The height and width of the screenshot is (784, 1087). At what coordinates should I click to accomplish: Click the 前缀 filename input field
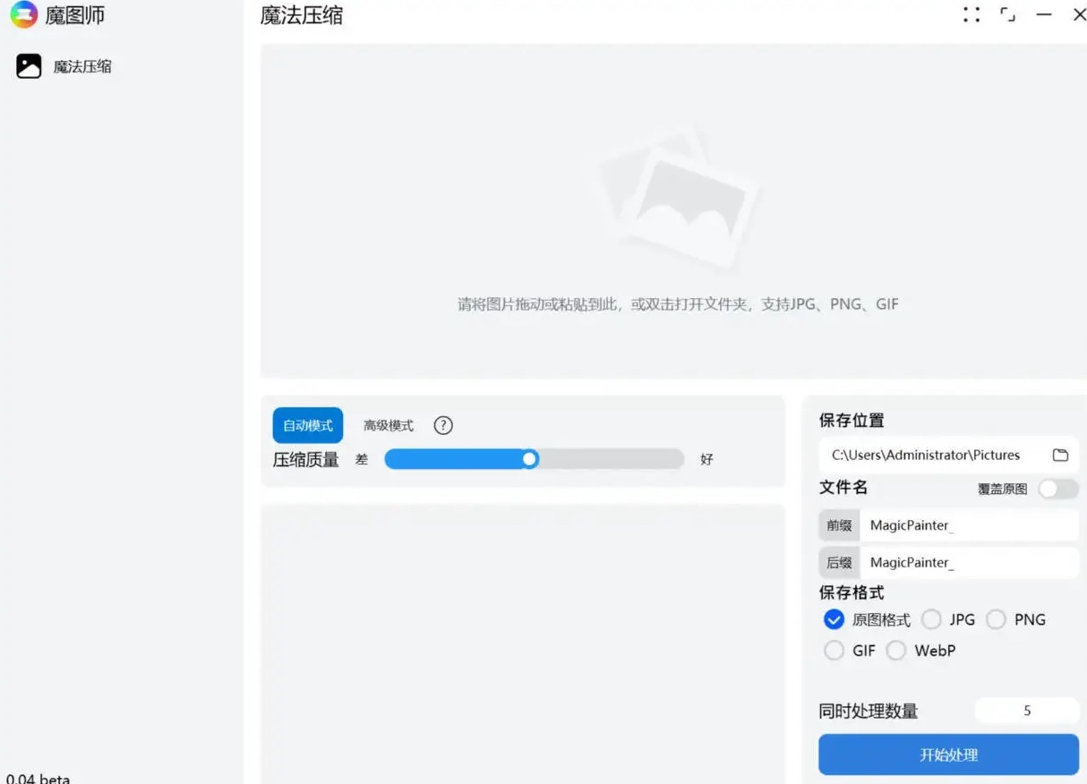967,525
